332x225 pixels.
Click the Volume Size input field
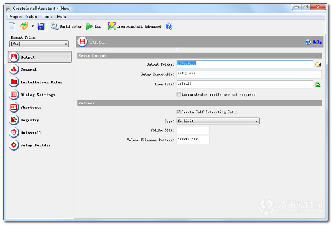(x=193, y=130)
